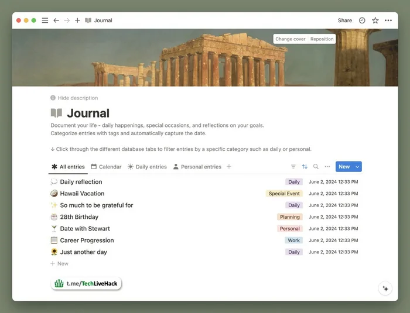Screen dimensions: 410x313
Task: Open the Hawaii Vacation entry
Action: pyautogui.click(x=82, y=194)
